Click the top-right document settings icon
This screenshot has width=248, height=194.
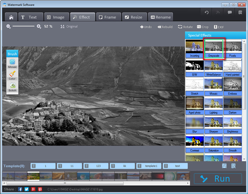pyautogui.click(x=240, y=12)
